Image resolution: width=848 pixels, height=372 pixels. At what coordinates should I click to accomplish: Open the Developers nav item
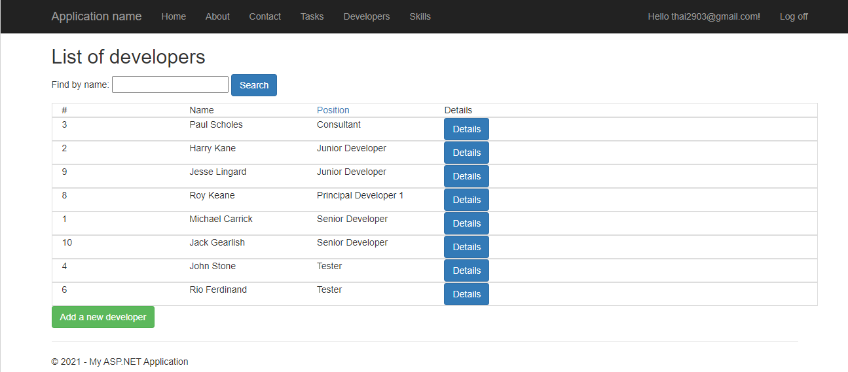pyautogui.click(x=367, y=16)
